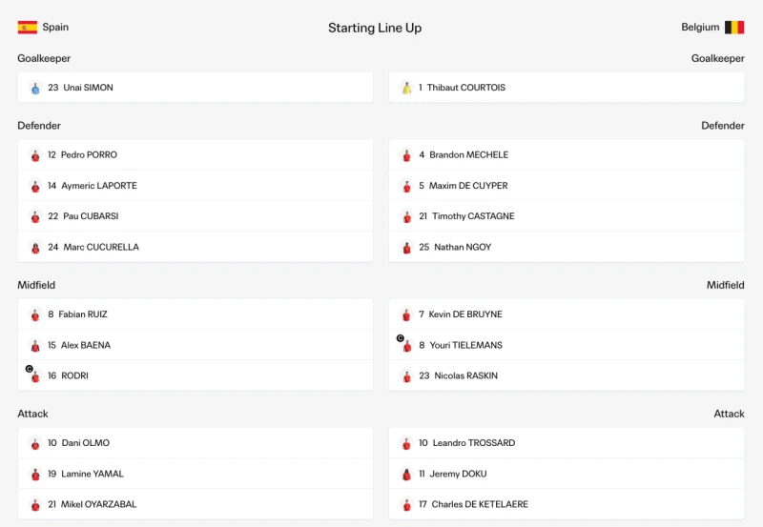The height and width of the screenshot is (527, 763).
Task: Select player 19 Lamine YAMAL
Action: pos(196,474)
